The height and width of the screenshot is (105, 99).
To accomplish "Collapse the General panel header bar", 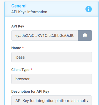I will [x=51, y=9].
